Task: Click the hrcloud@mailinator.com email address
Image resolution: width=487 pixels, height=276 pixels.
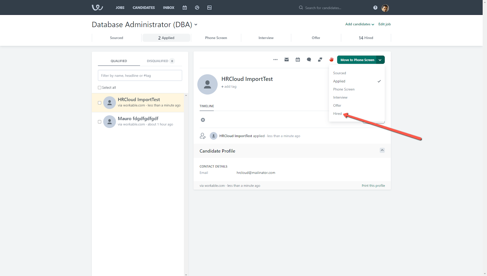Action: (256, 173)
